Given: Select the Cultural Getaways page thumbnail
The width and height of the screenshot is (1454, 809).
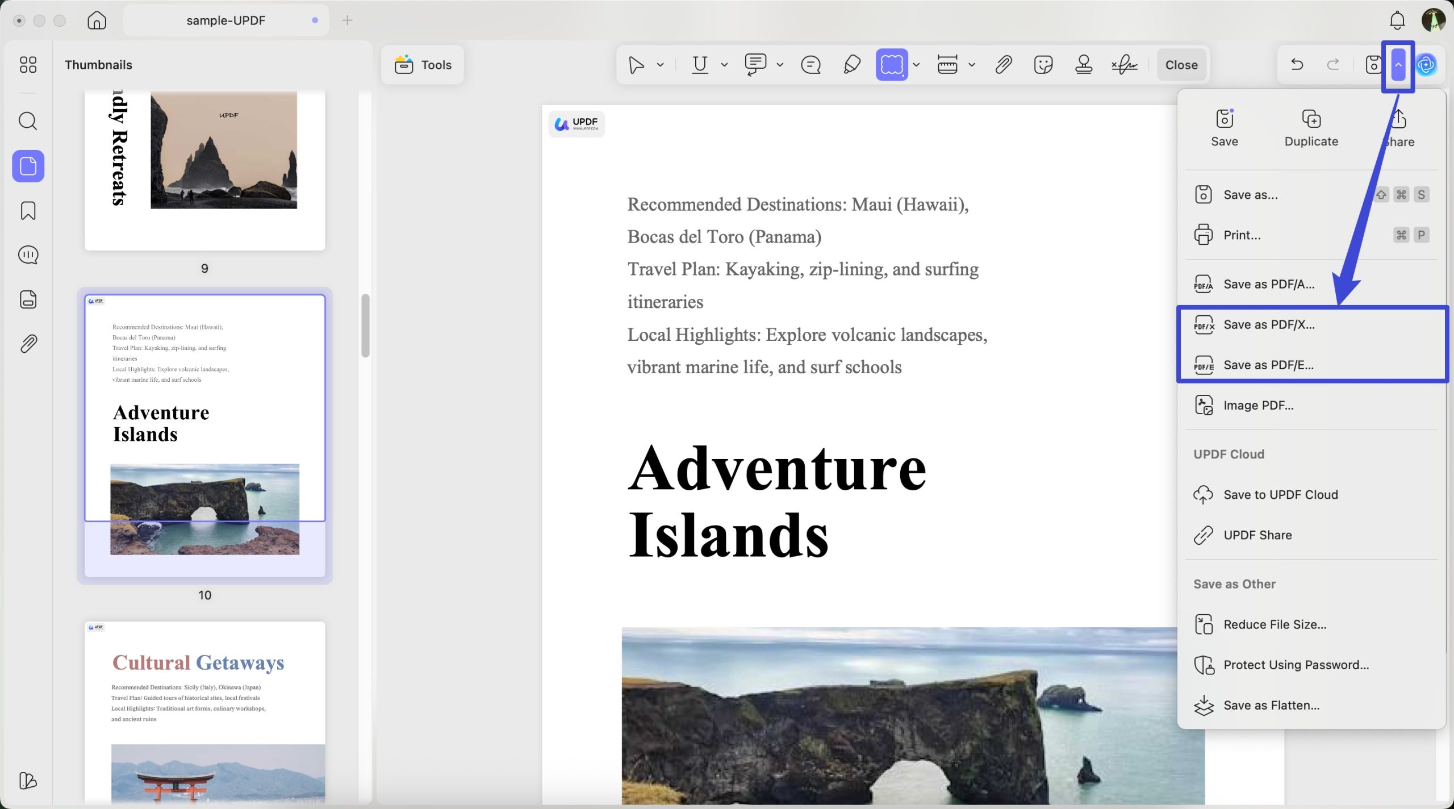Looking at the screenshot, I should pyautogui.click(x=204, y=712).
